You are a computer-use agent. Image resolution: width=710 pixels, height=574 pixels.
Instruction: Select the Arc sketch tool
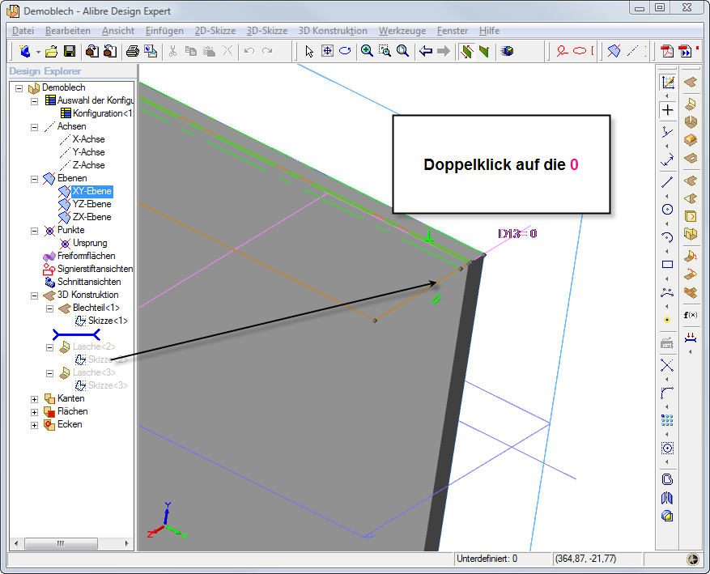tap(667, 237)
